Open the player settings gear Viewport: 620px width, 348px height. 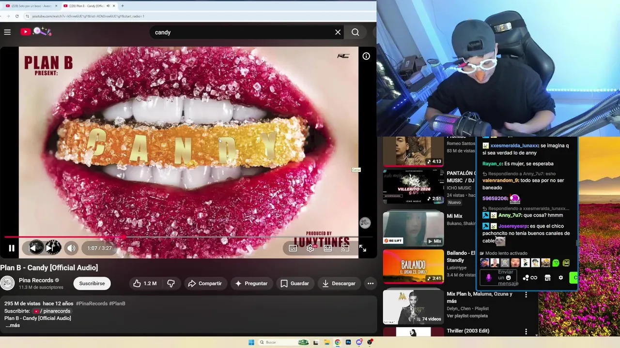pos(310,248)
